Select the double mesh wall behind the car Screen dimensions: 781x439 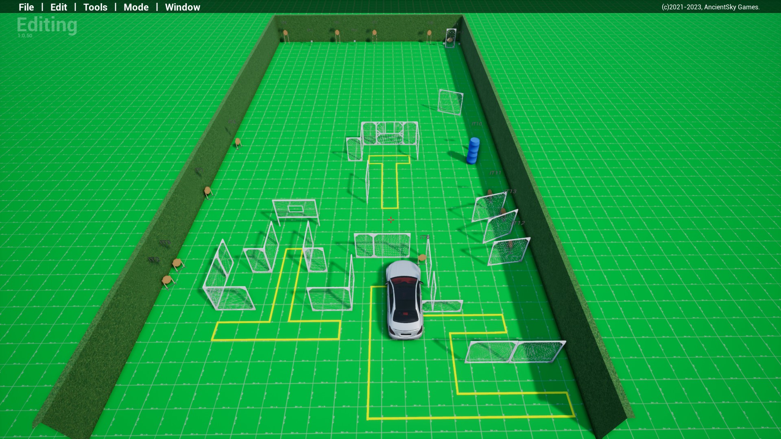(382, 245)
